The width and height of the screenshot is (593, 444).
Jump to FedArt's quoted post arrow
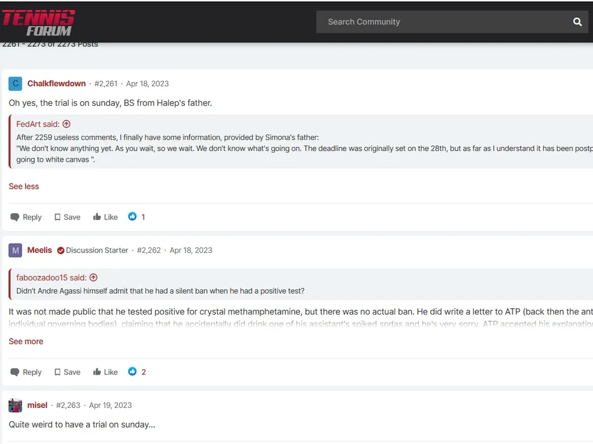click(67, 124)
